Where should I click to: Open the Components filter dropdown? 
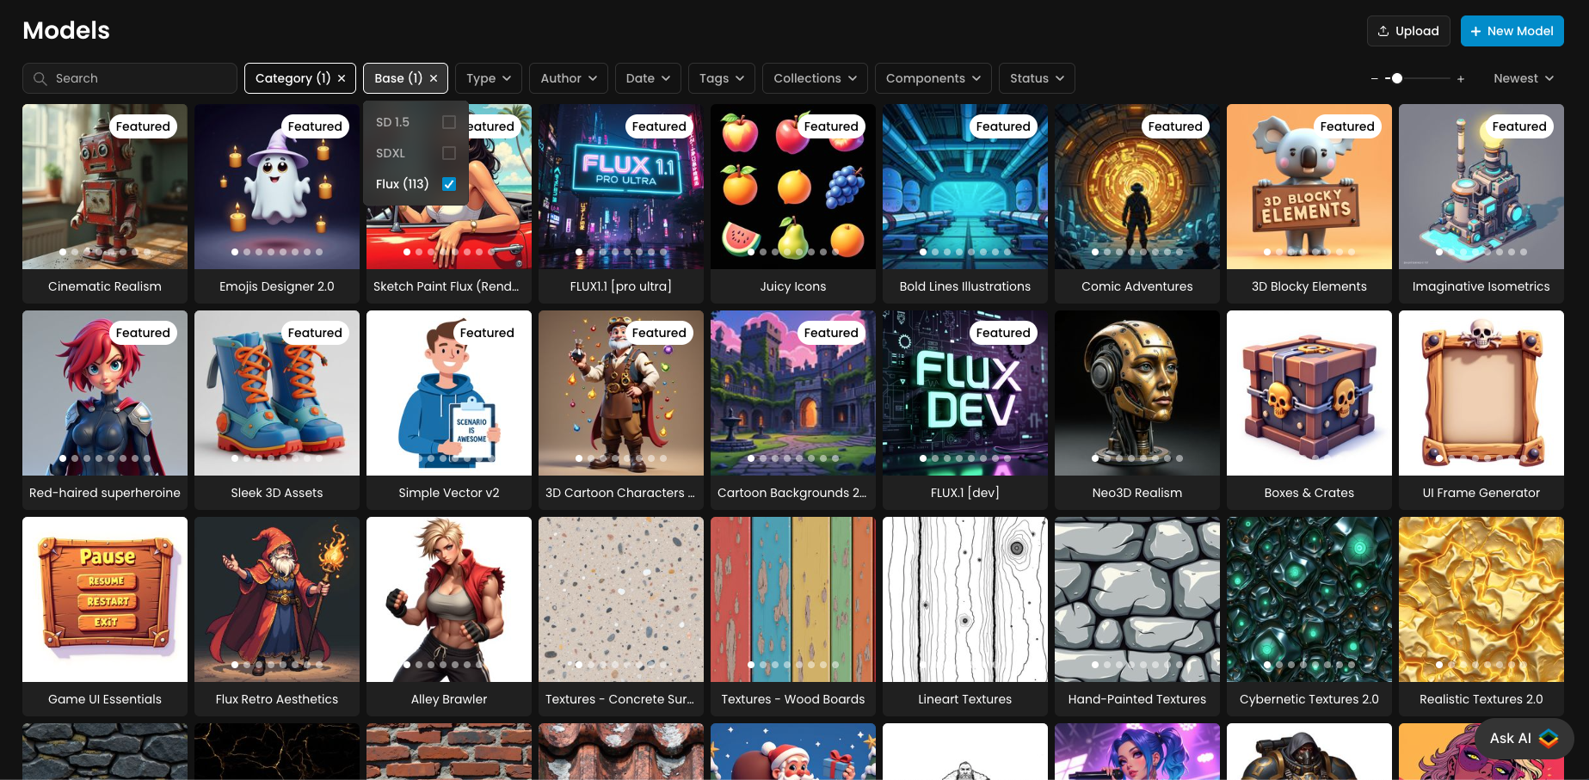pos(933,78)
